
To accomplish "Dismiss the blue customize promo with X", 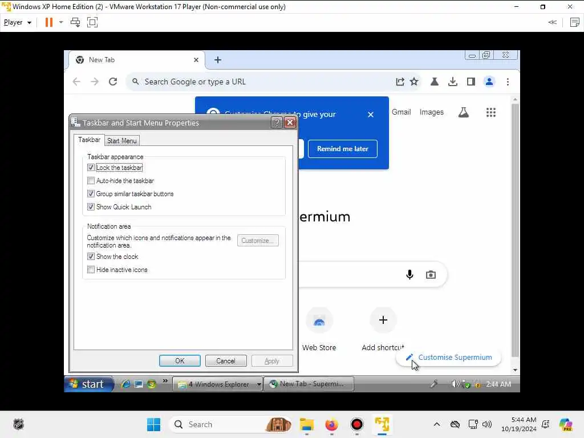I will [x=370, y=114].
